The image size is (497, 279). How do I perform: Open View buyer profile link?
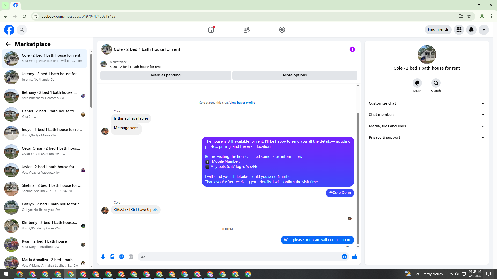coord(242,103)
